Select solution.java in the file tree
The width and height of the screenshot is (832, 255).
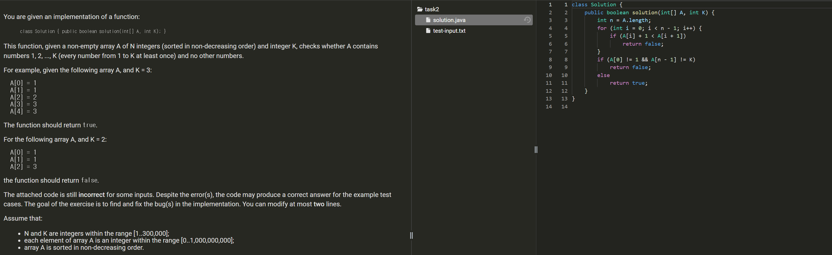(x=449, y=20)
